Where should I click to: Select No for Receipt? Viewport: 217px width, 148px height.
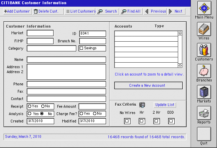pos(43,106)
